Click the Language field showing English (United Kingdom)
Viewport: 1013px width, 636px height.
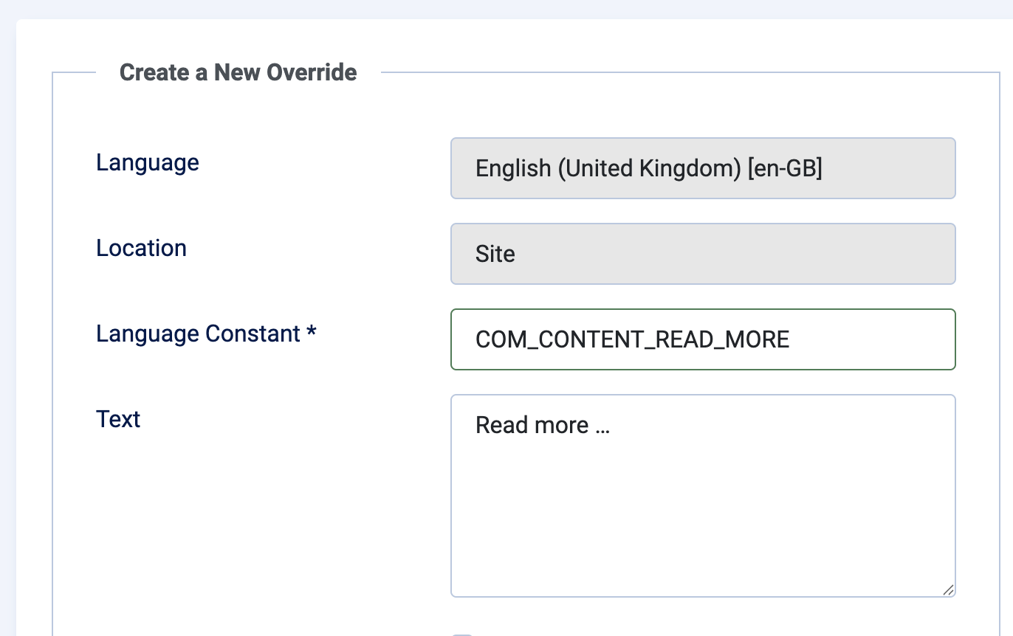pyautogui.click(x=701, y=168)
